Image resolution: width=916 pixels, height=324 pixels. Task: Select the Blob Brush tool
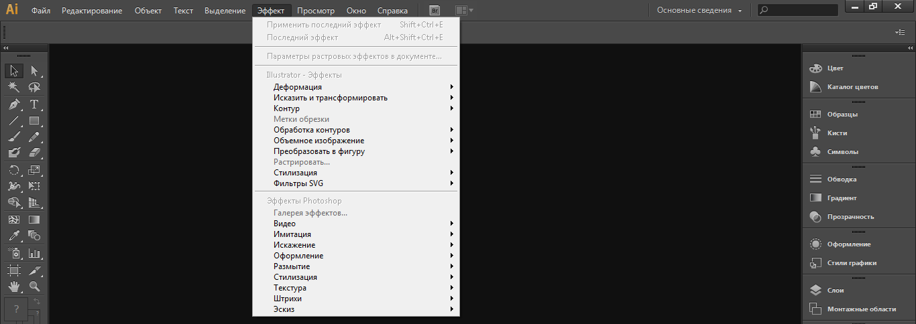(x=14, y=153)
